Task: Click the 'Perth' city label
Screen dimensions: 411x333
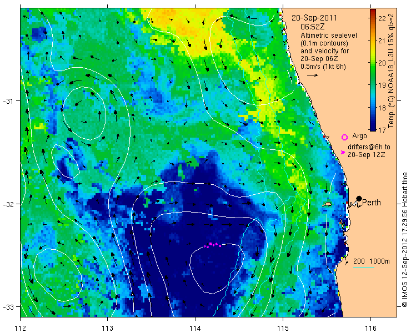Action: point(372,203)
